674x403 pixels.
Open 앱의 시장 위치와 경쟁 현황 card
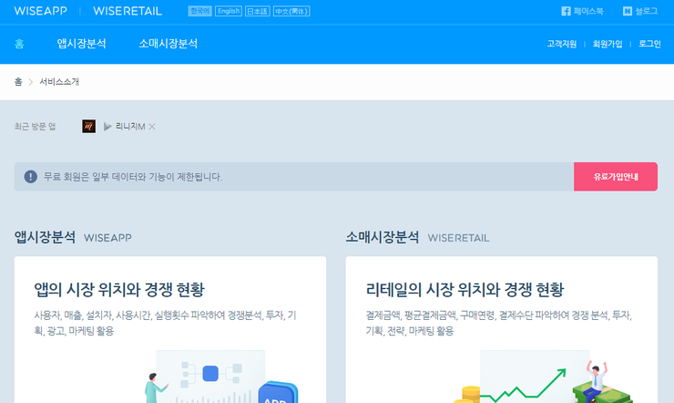[x=170, y=330]
